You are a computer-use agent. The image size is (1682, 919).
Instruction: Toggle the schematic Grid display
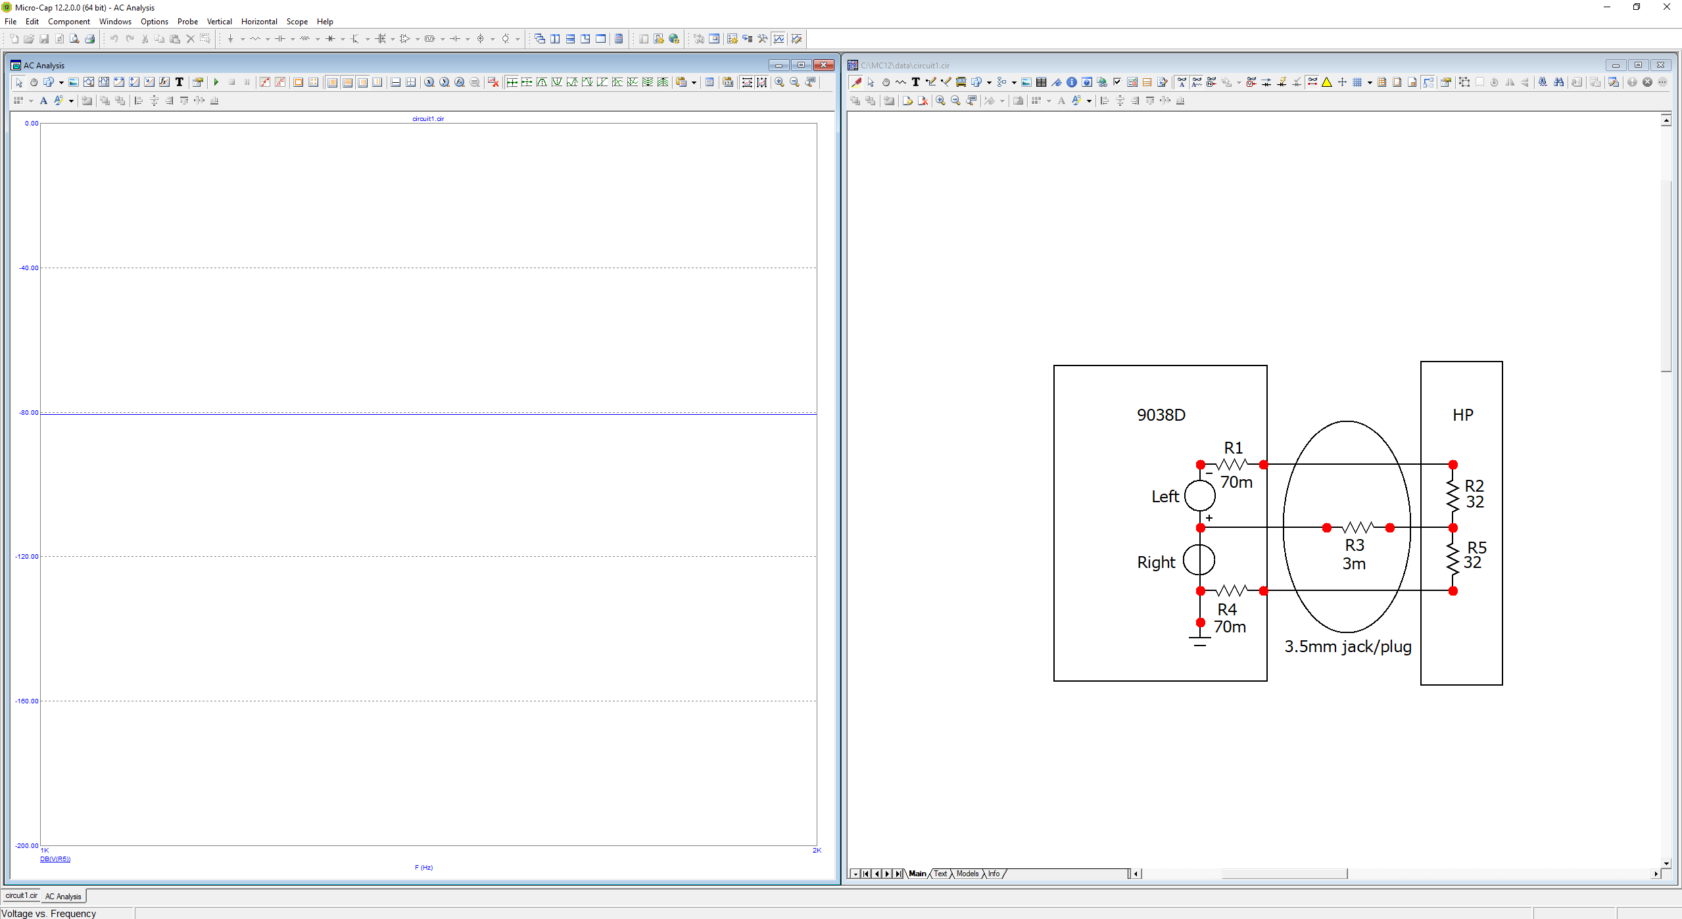tap(1357, 82)
